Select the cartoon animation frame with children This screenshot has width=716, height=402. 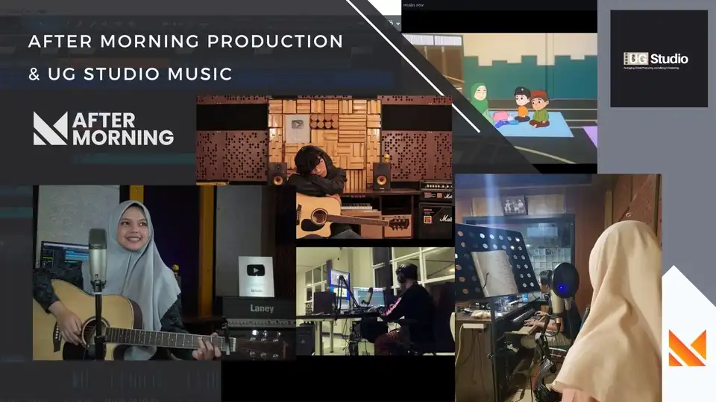pos(499,98)
